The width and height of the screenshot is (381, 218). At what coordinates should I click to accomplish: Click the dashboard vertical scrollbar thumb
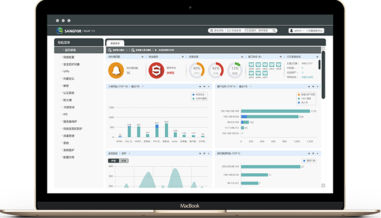point(323,75)
